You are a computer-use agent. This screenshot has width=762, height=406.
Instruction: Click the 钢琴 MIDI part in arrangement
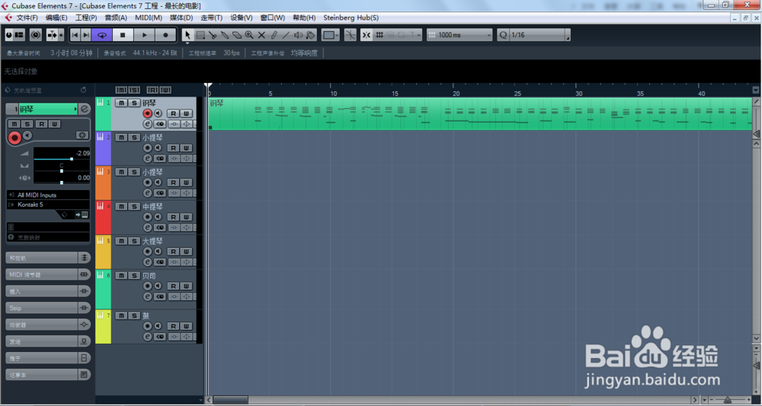pos(480,113)
